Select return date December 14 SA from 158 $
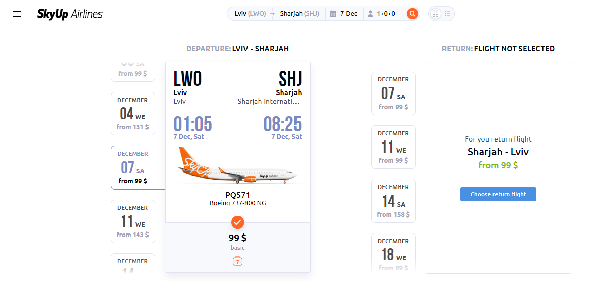 tap(393, 201)
